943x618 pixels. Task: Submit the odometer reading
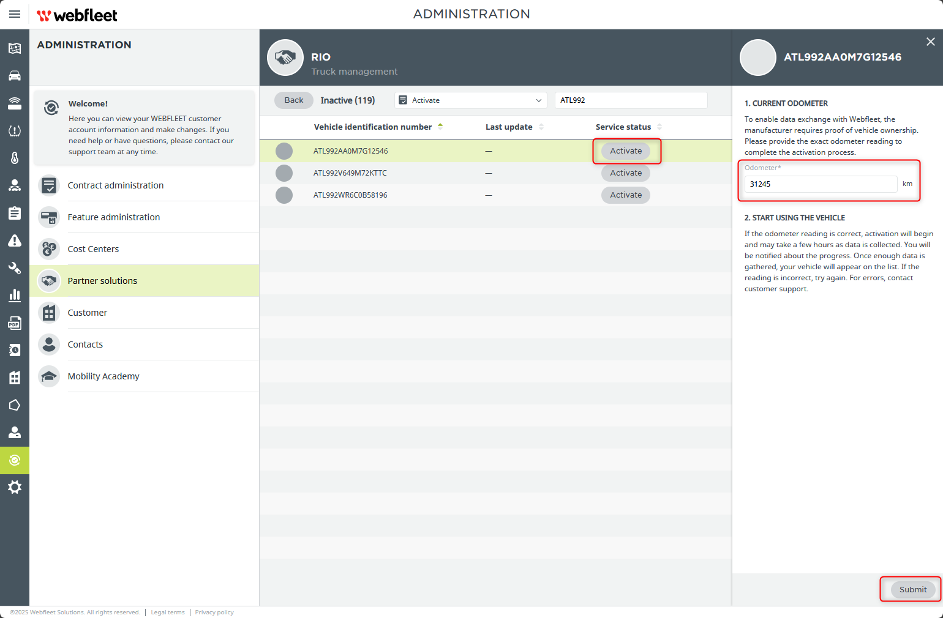(913, 589)
